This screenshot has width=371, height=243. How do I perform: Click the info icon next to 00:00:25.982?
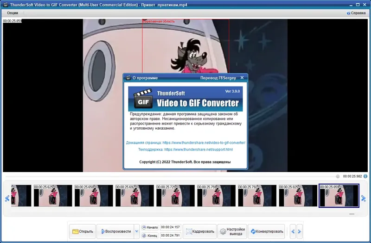point(365,176)
